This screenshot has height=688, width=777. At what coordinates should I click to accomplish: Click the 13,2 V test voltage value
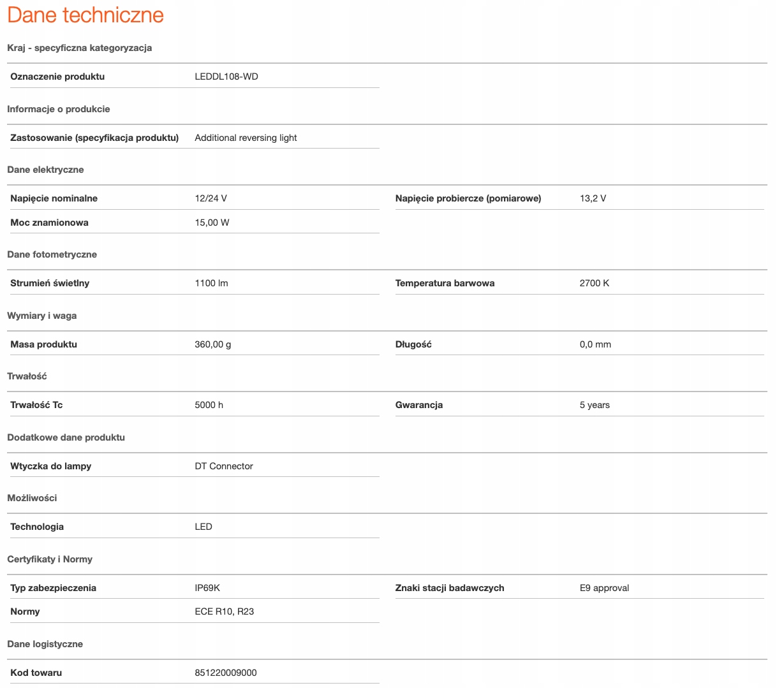click(x=593, y=198)
